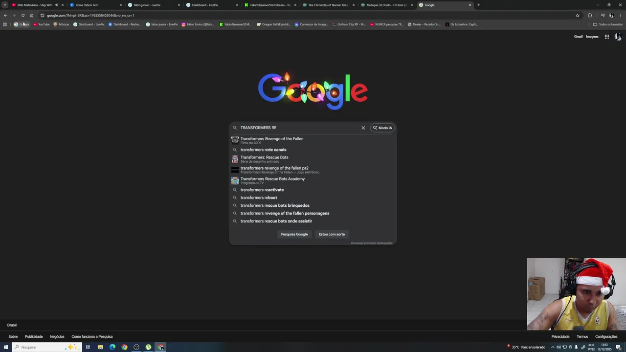626x352 pixels.
Task: Open the Configurações footer menu
Action: (x=606, y=336)
